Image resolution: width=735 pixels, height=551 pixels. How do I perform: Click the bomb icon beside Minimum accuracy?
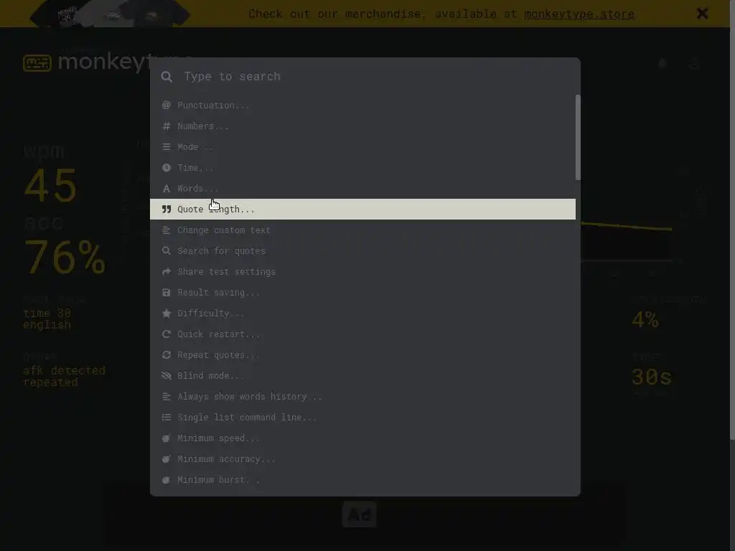pos(167,458)
